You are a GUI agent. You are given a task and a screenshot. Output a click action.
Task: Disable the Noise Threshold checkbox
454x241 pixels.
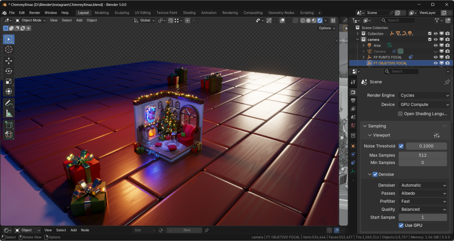click(401, 146)
